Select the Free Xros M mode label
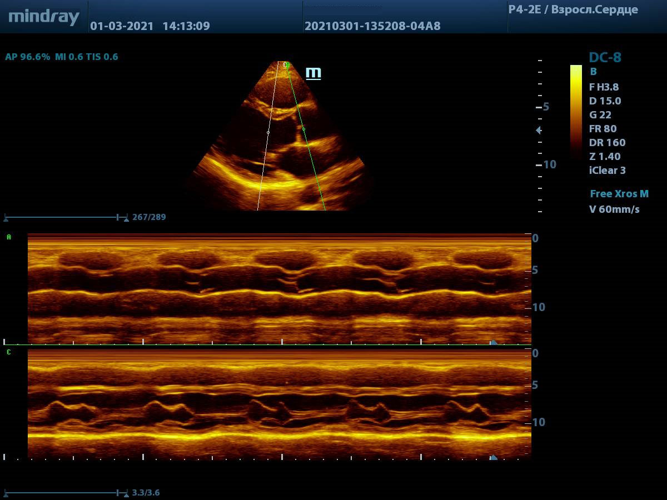The width and height of the screenshot is (667, 500). tap(619, 194)
